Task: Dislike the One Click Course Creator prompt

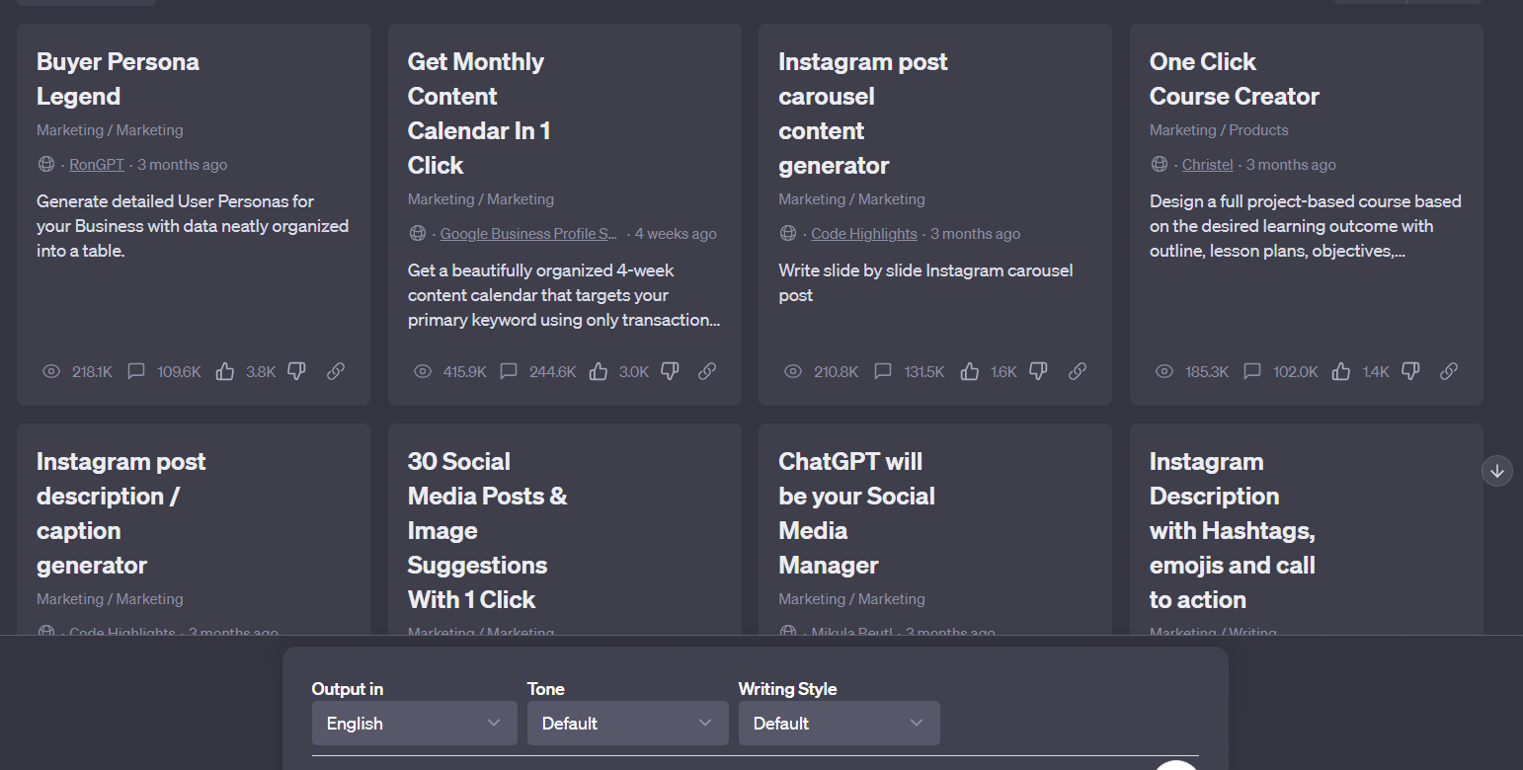Action: (1409, 371)
